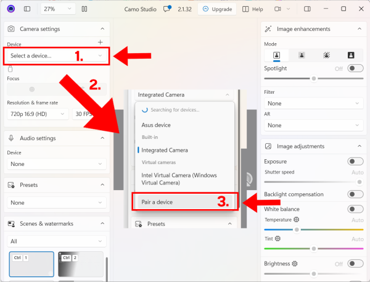Select the second blurred background mode icon

[302, 55]
